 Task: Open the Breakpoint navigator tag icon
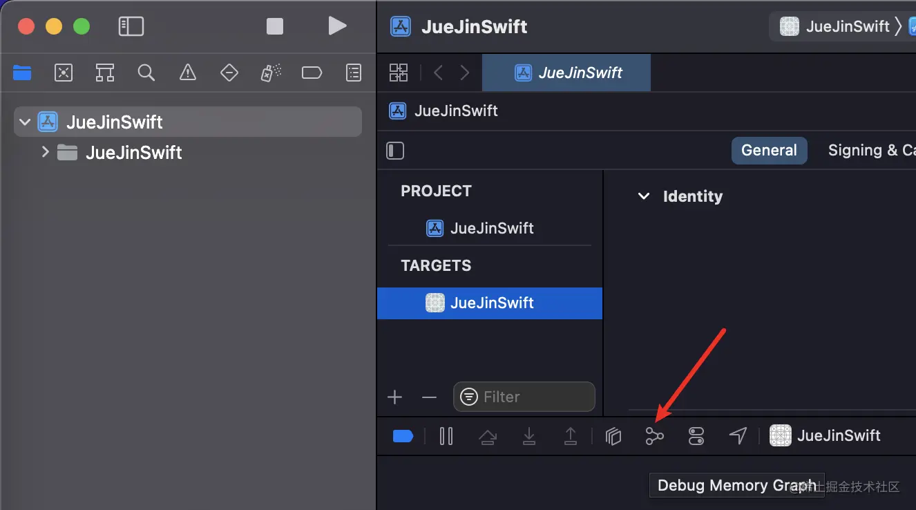312,72
